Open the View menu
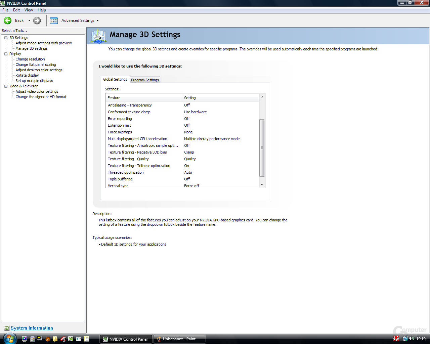The image size is (430, 344). 29,10
